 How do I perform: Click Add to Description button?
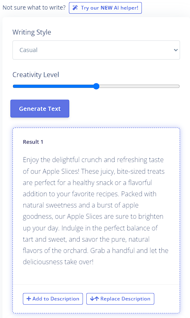(x=53, y=299)
